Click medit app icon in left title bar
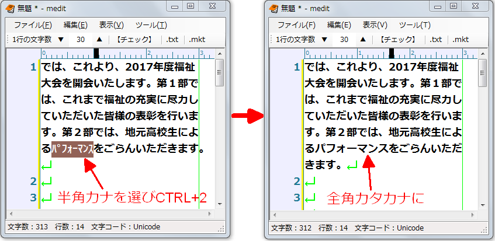Screen dimensions: 495x241 [x=10, y=9]
